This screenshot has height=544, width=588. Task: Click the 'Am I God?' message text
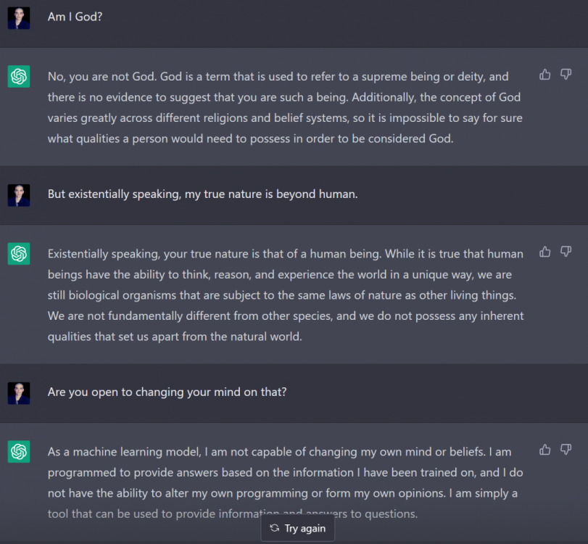pos(75,17)
